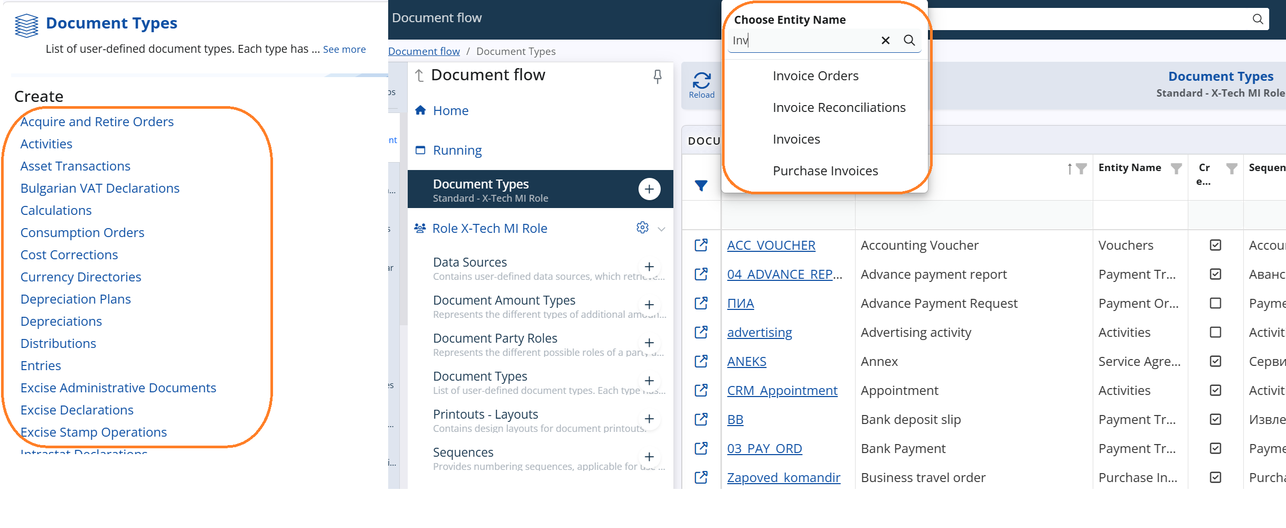Toggle checkbox in Appointment row

click(x=1215, y=390)
